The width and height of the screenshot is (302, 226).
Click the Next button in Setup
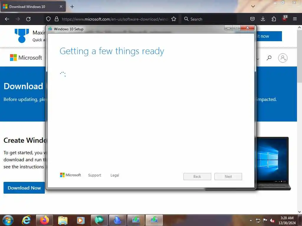pyautogui.click(x=228, y=177)
